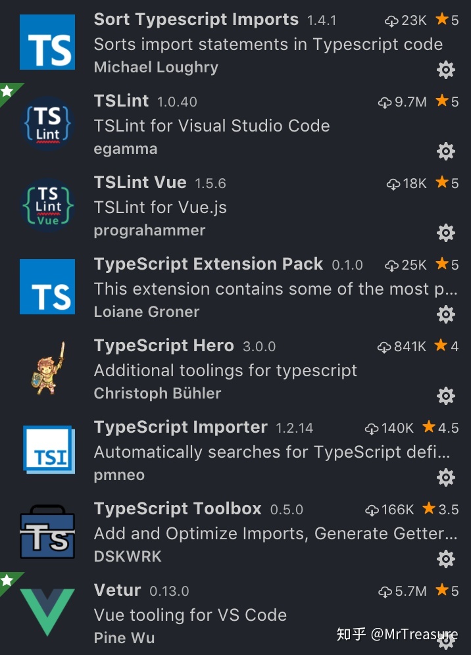Viewport: 471px width, 655px height.
Task: Click TypeScript Extension Pack TS logo
Action: point(47,287)
